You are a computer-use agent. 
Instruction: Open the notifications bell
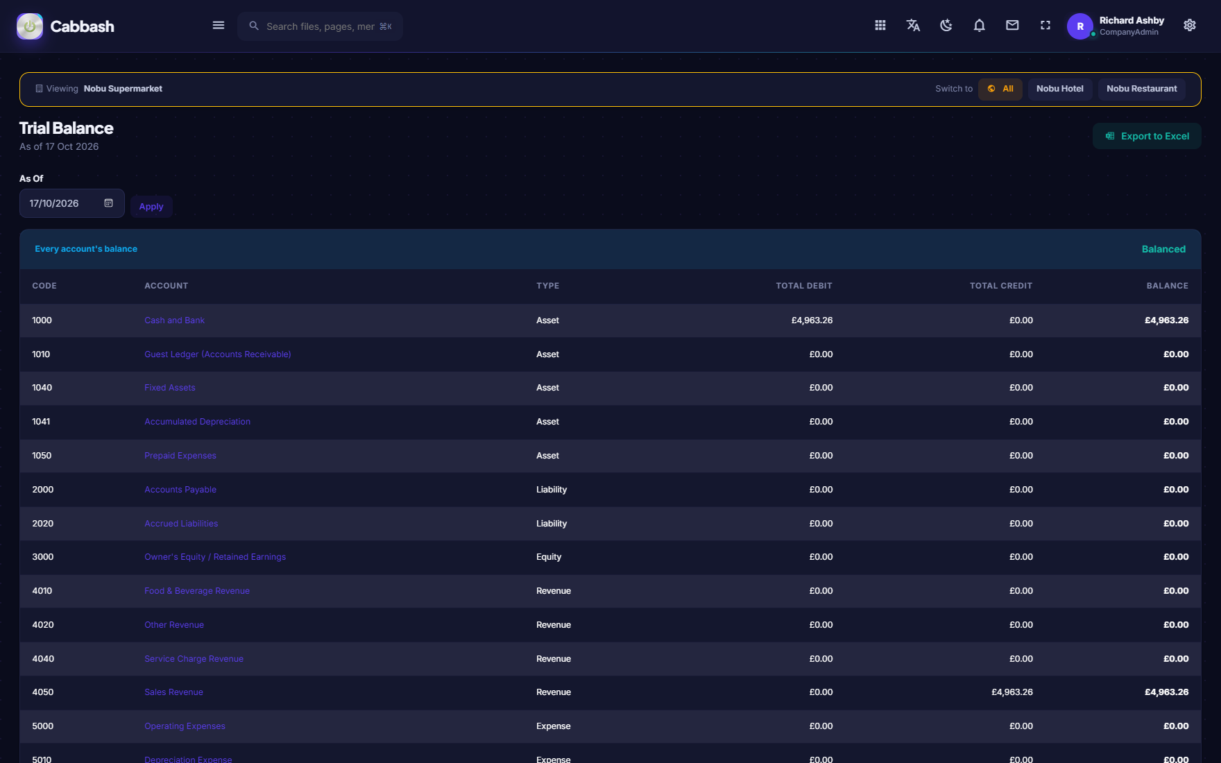click(x=979, y=26)
